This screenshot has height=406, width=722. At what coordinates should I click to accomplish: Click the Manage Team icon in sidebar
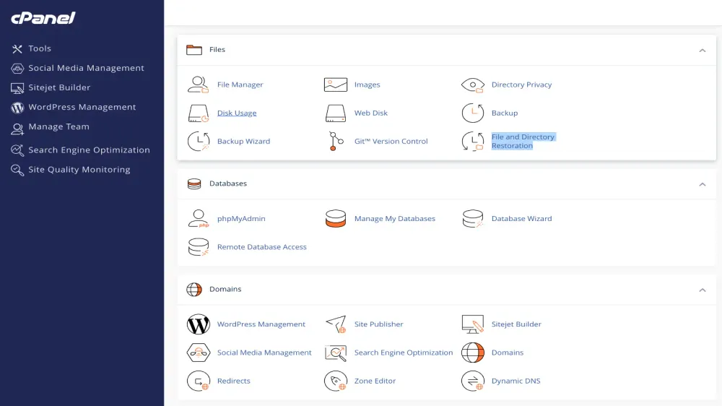[x=17, y=129]
